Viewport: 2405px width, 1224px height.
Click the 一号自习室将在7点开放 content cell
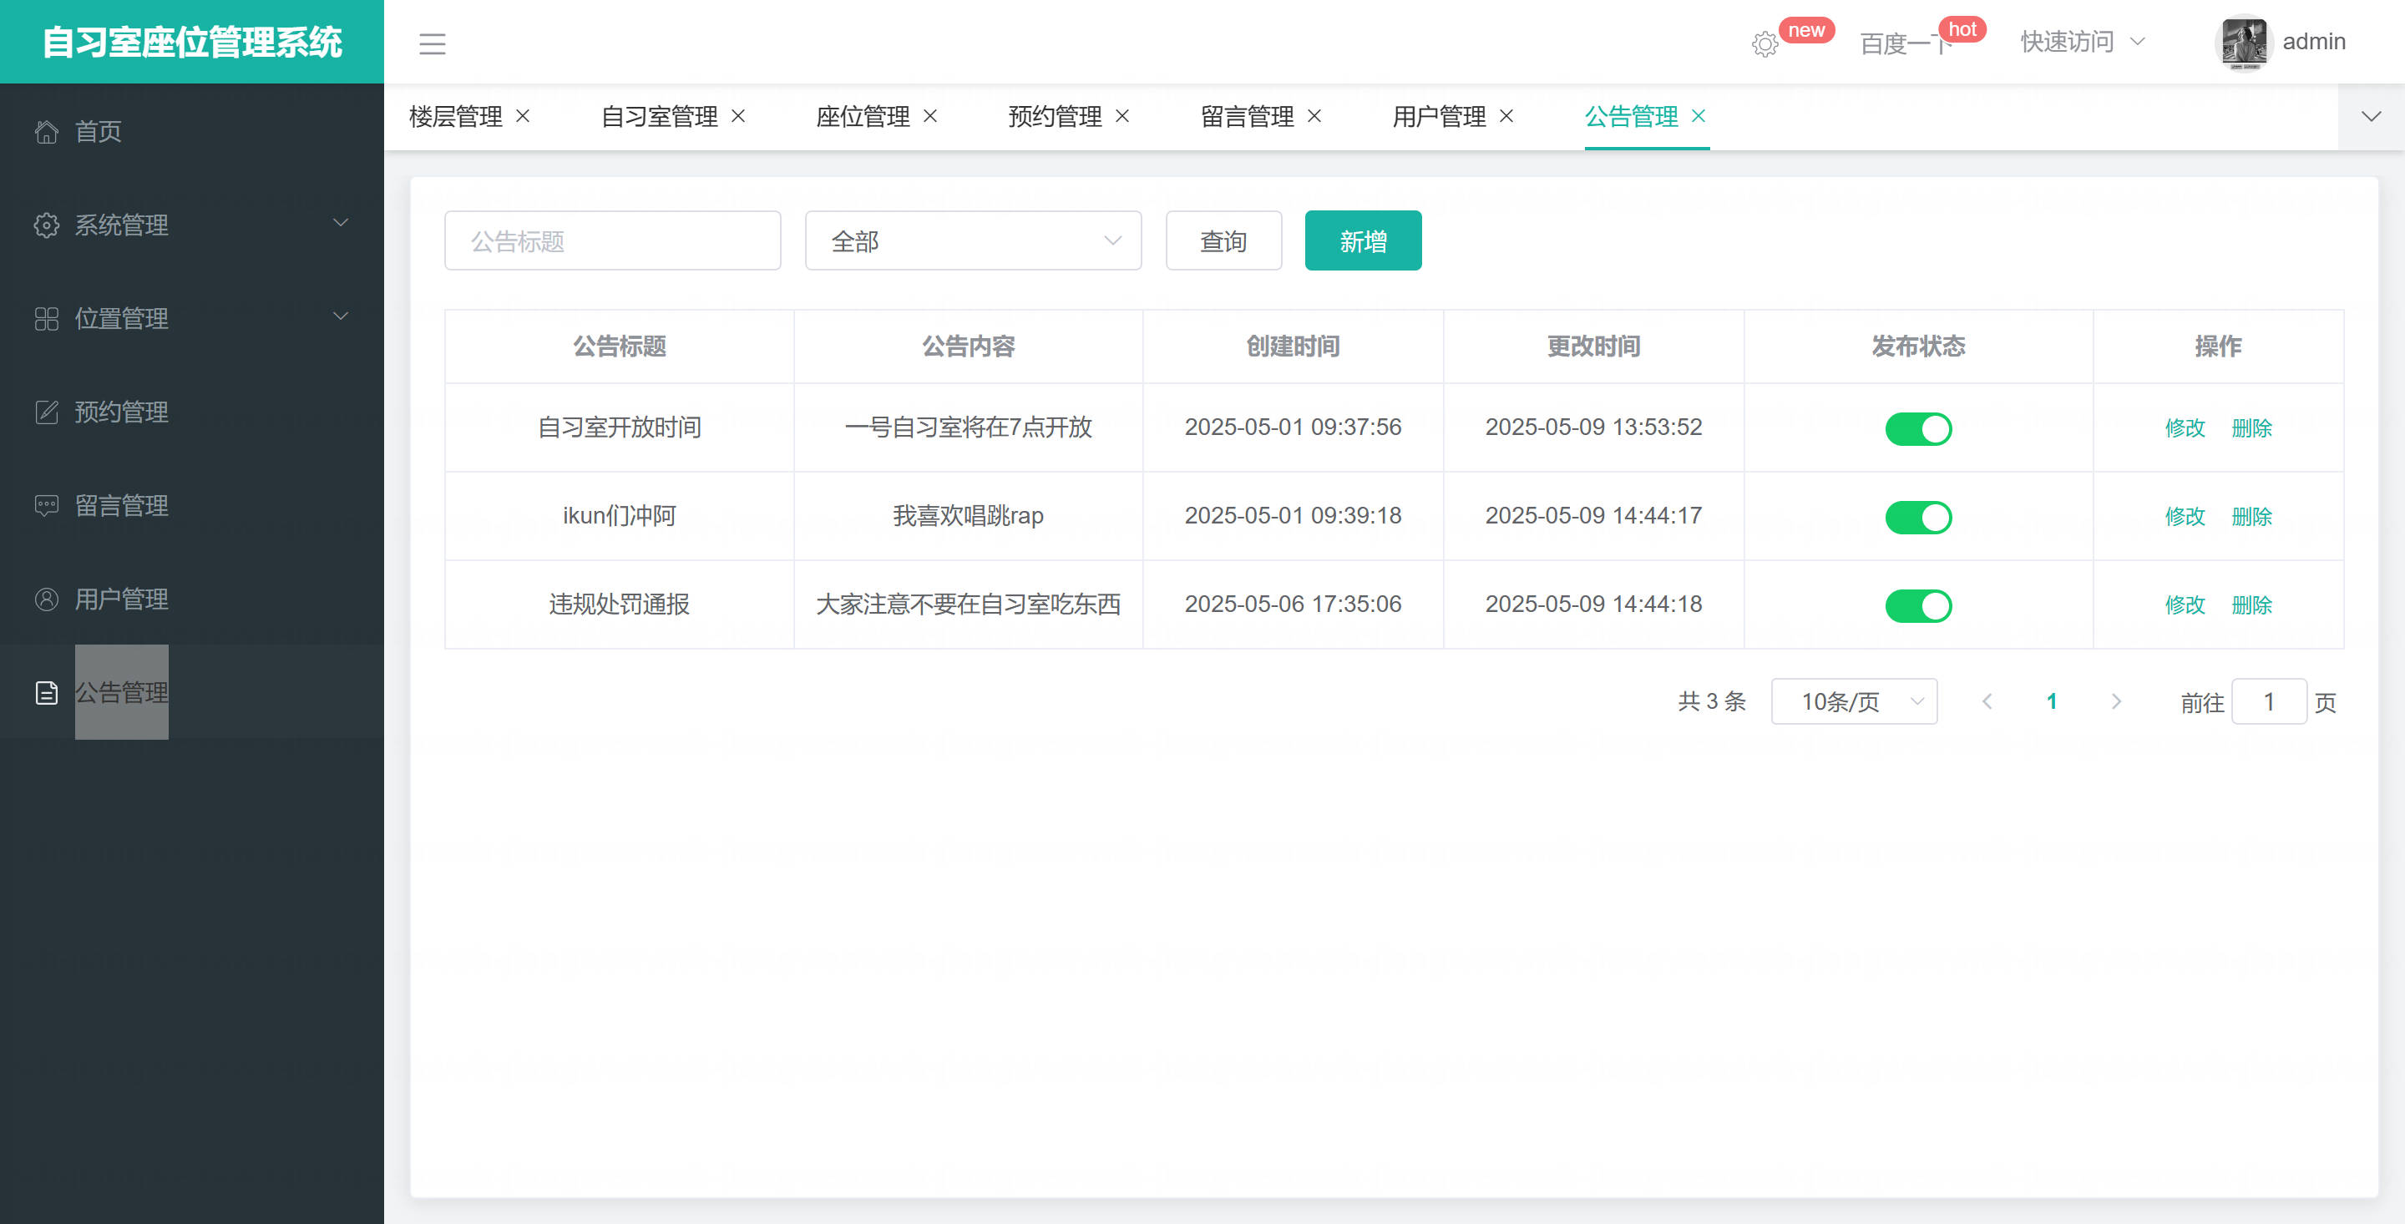click(x=968, y=427)
